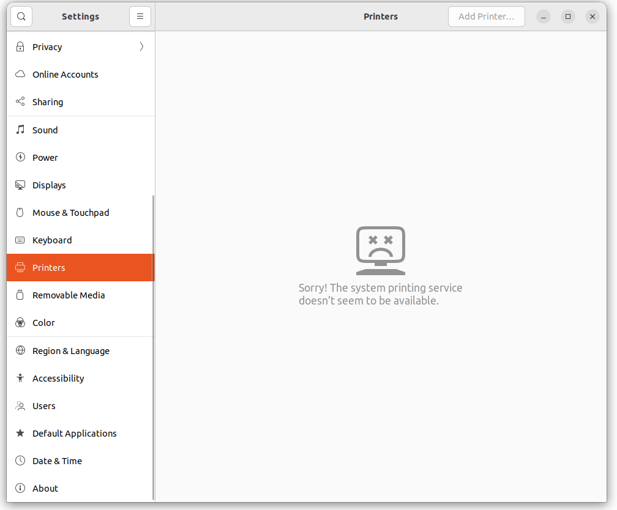This screenshot has width=617, height=510.
Task: Open the Settings hamburger menu
Action: click(140, 17)
